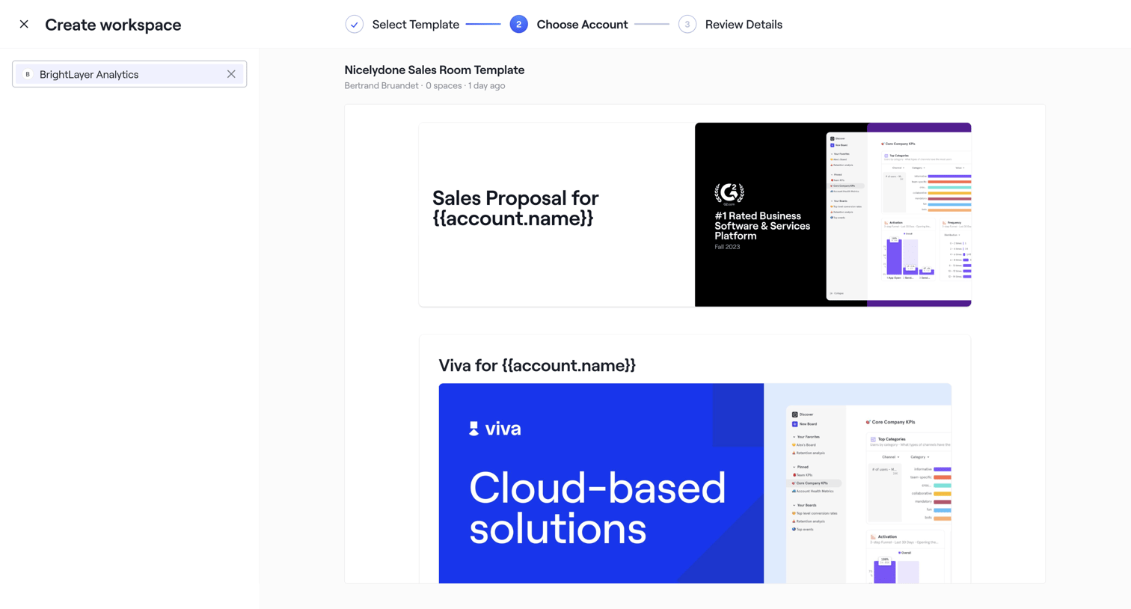
Task: Click the Select Template checkmark step icon
Action: point(355,25)
